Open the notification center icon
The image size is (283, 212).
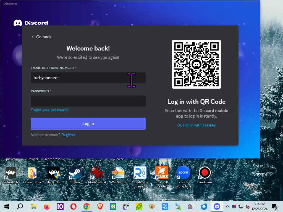(274, 206)
